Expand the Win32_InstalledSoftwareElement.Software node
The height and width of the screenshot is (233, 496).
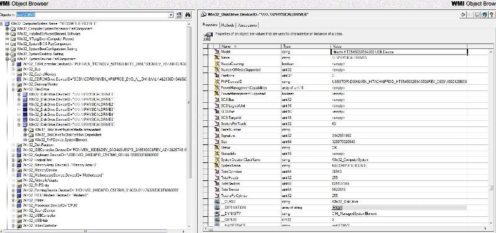coord(7,34)
